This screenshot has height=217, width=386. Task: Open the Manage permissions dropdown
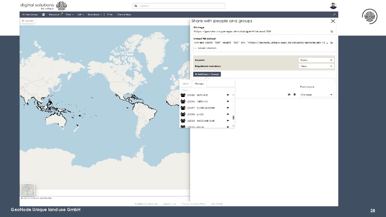click(x=316, y=95)
